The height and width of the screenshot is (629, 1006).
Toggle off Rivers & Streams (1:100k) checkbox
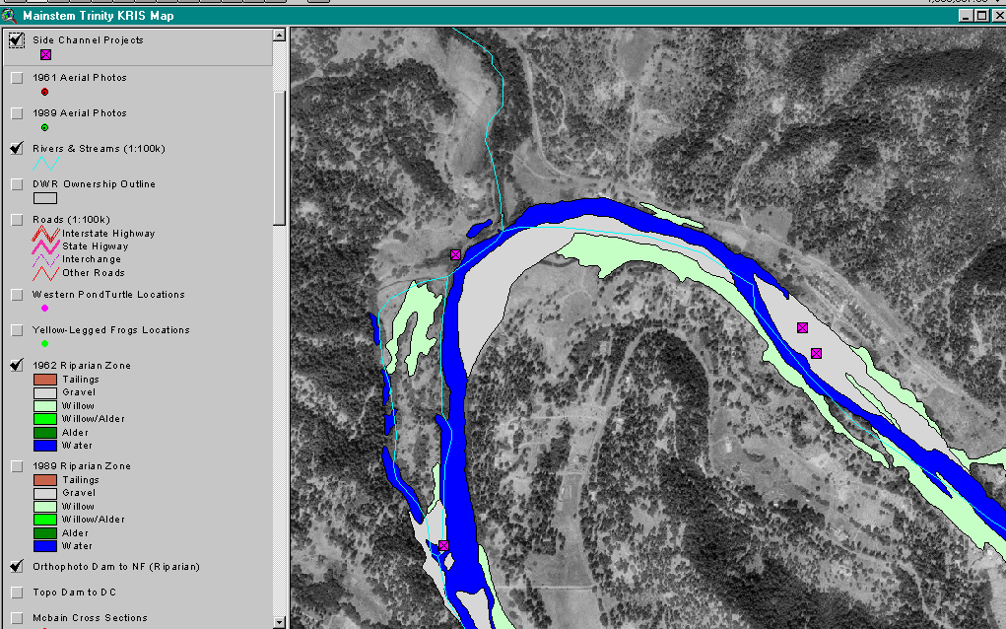(18, 148)
